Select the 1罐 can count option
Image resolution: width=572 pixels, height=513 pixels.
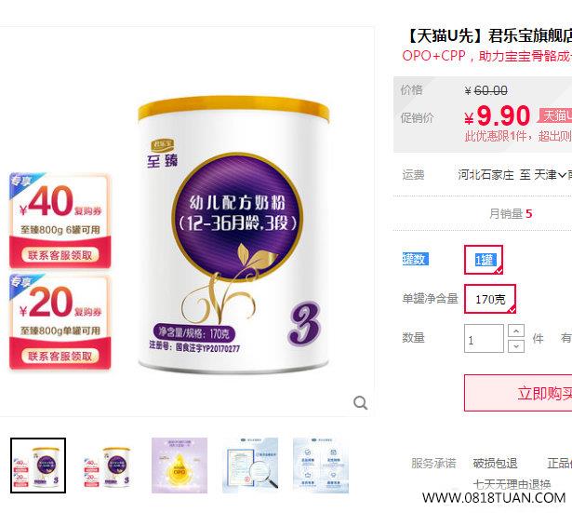[484, 260]
